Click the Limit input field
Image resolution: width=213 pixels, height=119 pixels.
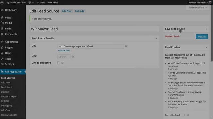64,57
